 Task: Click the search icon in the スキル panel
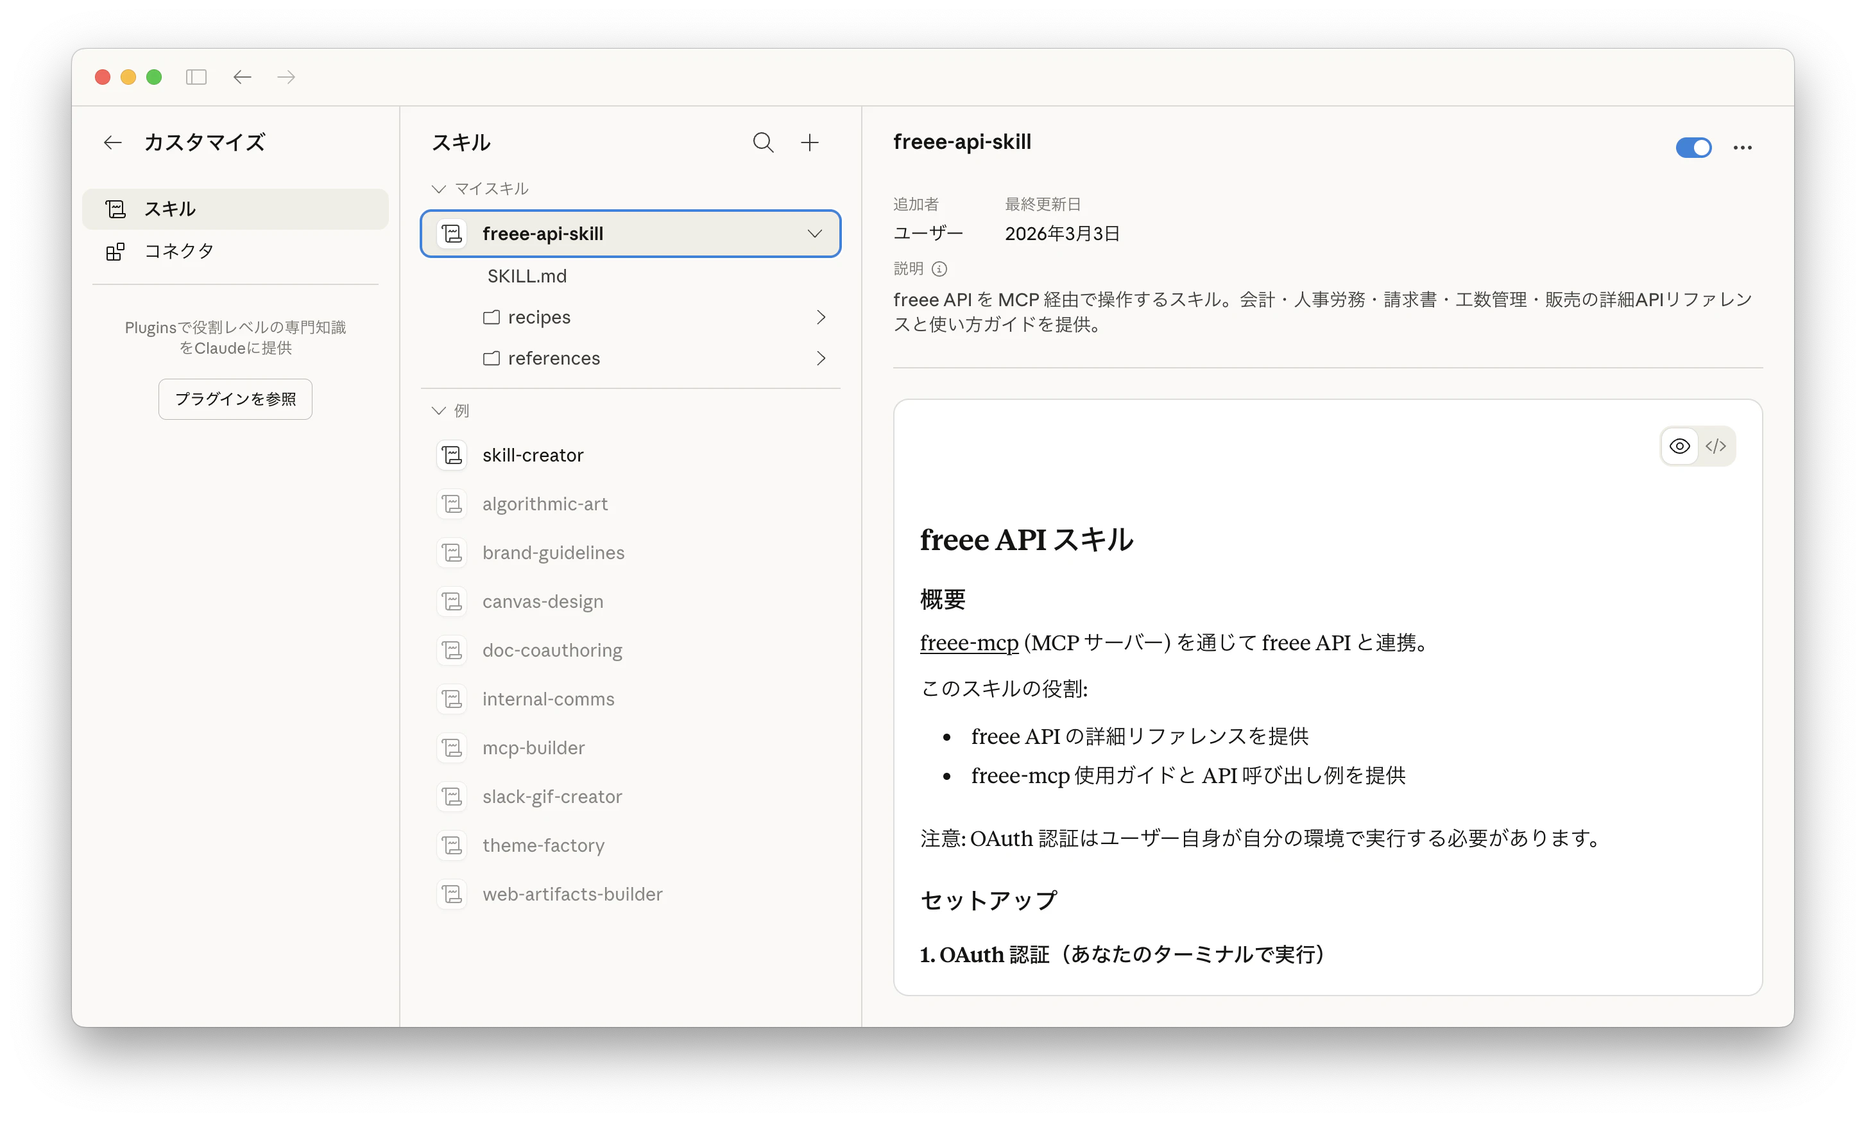point(762,142)
